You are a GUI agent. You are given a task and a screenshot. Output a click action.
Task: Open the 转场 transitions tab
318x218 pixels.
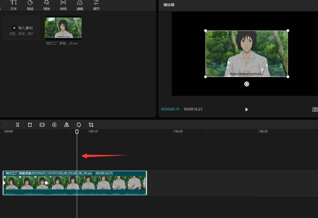[x=63, y=5]
